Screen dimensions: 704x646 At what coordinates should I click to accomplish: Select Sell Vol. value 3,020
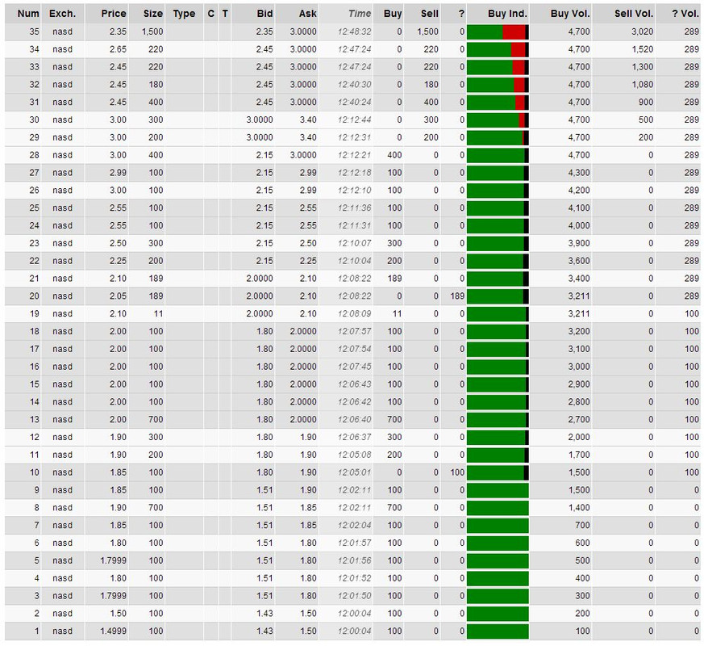click(642, 32)
